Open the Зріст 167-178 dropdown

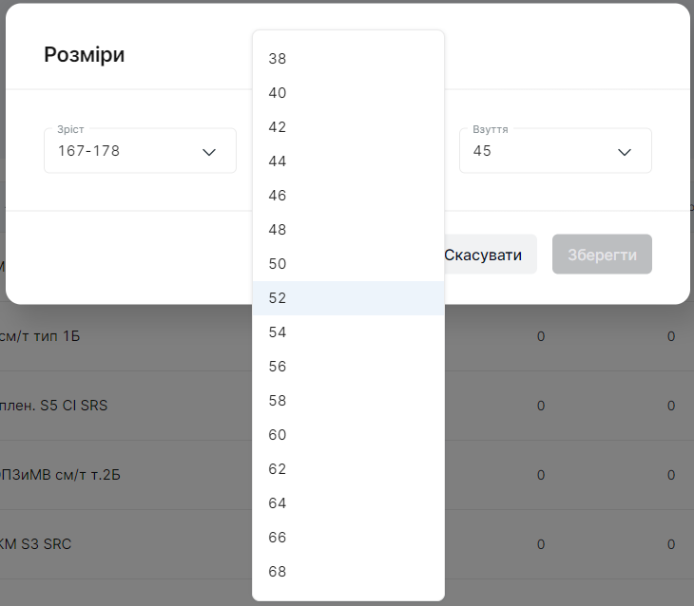pos(140,151)
